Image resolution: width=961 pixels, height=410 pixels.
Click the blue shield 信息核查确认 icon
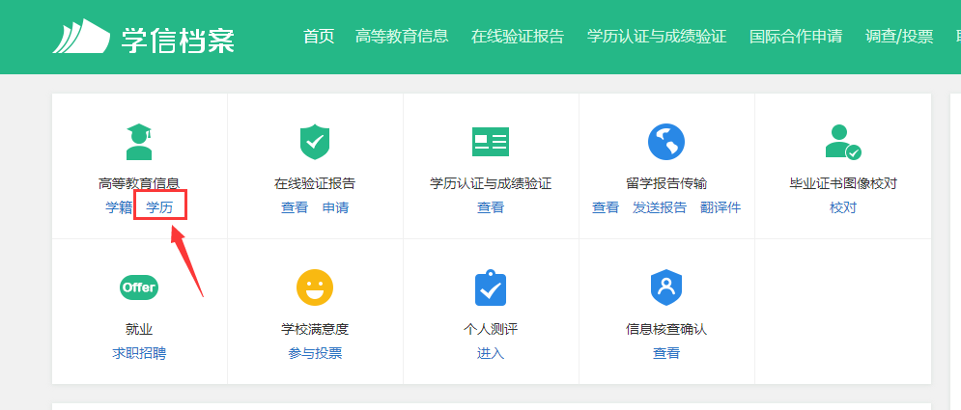coord(666,287)
